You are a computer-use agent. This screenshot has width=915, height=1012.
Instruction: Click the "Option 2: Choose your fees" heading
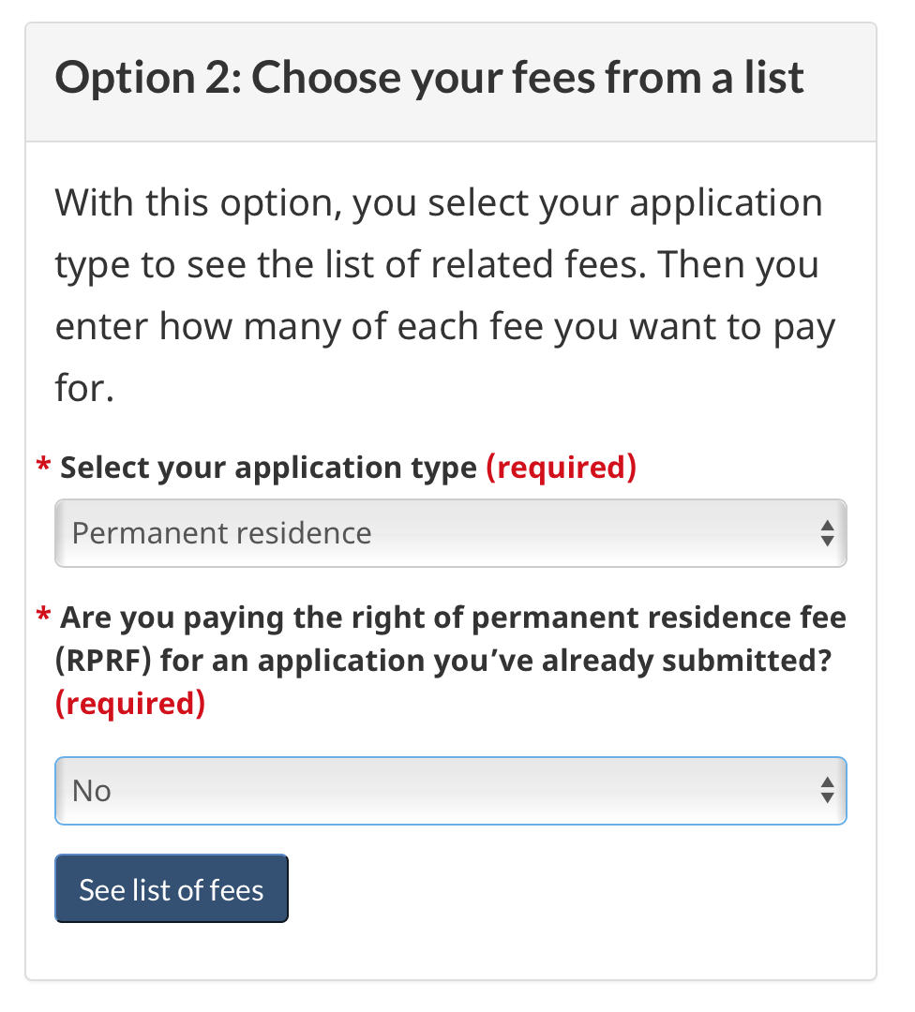tap(429, 77)
